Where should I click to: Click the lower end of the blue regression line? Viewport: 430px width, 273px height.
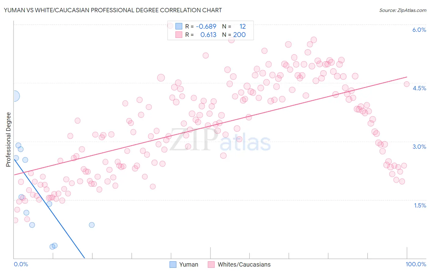[84, 258]
